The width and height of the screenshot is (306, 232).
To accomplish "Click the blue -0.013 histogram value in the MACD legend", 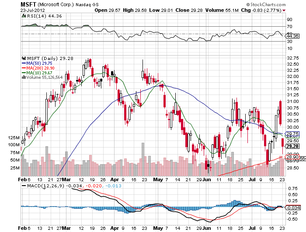I will point(113,186).
